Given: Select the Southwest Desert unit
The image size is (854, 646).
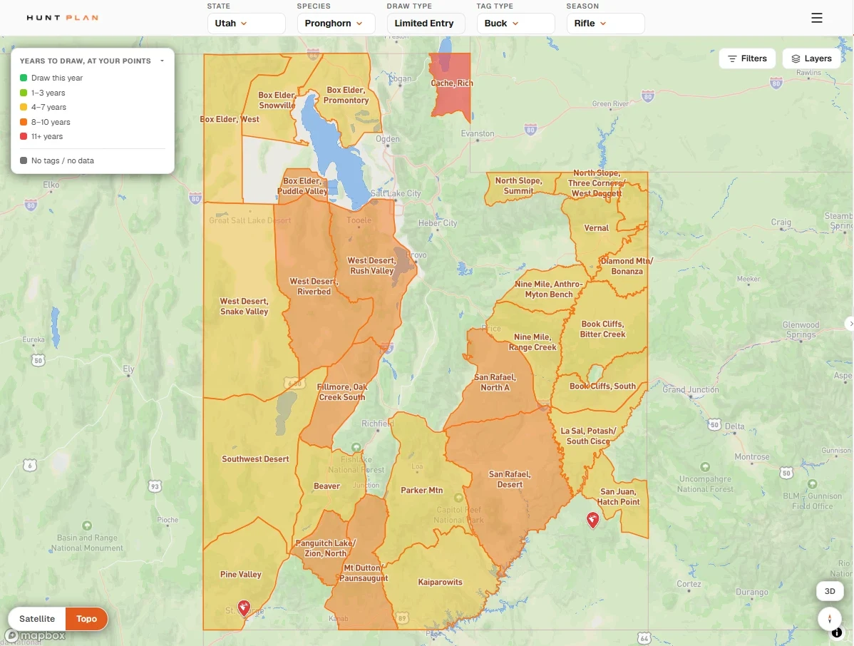Looking at the screenshot, I should click(x=255, y=459).
